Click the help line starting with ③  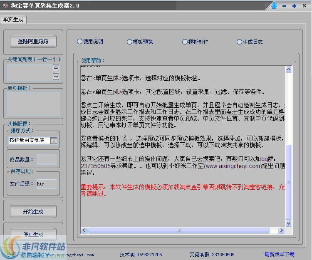(141, 78)
